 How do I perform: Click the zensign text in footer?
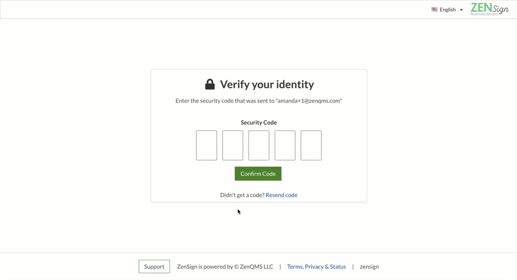point(369,267)
